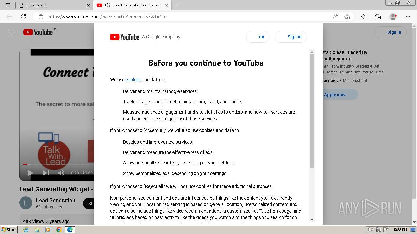Screen dimensions: 417x234
Task: Click the 5:38 PM system clock
Action: point(400,230)
